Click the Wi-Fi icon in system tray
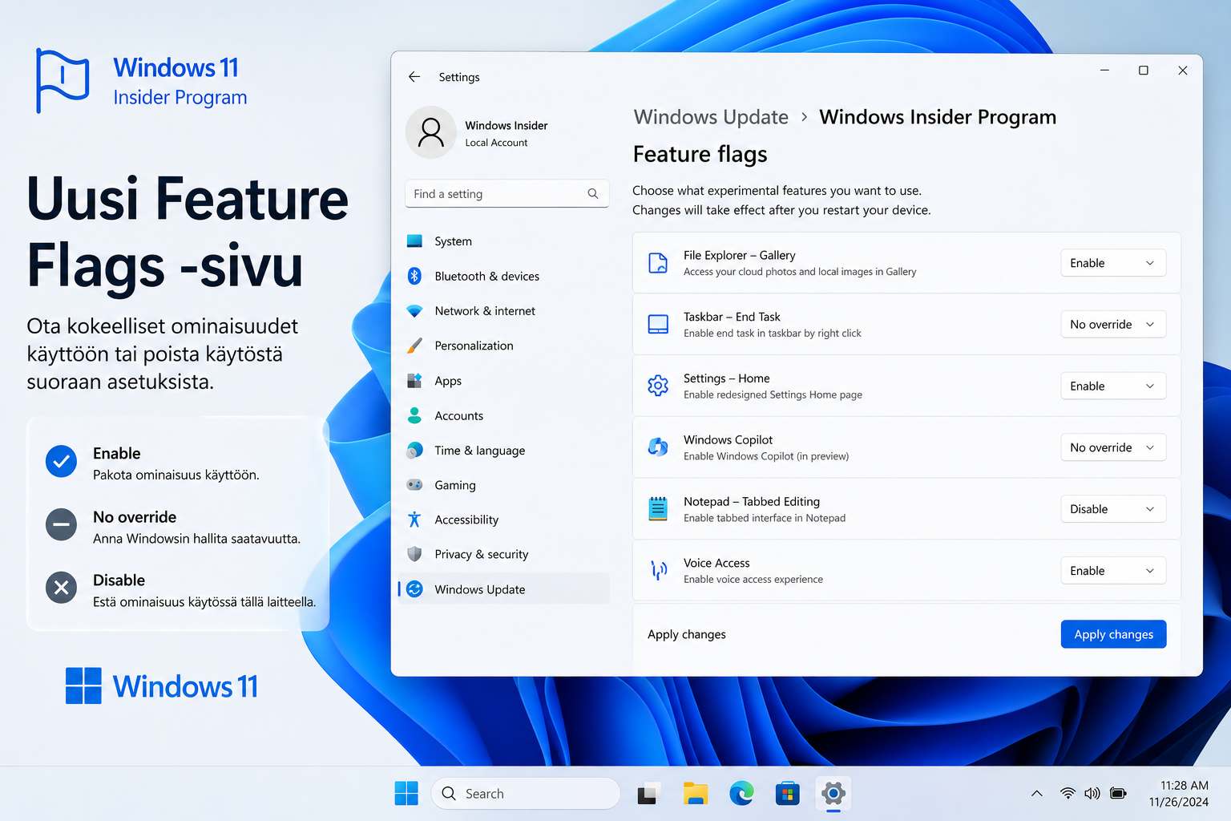Viewport: 1231px width, 821px height. tap(1068, 794)
